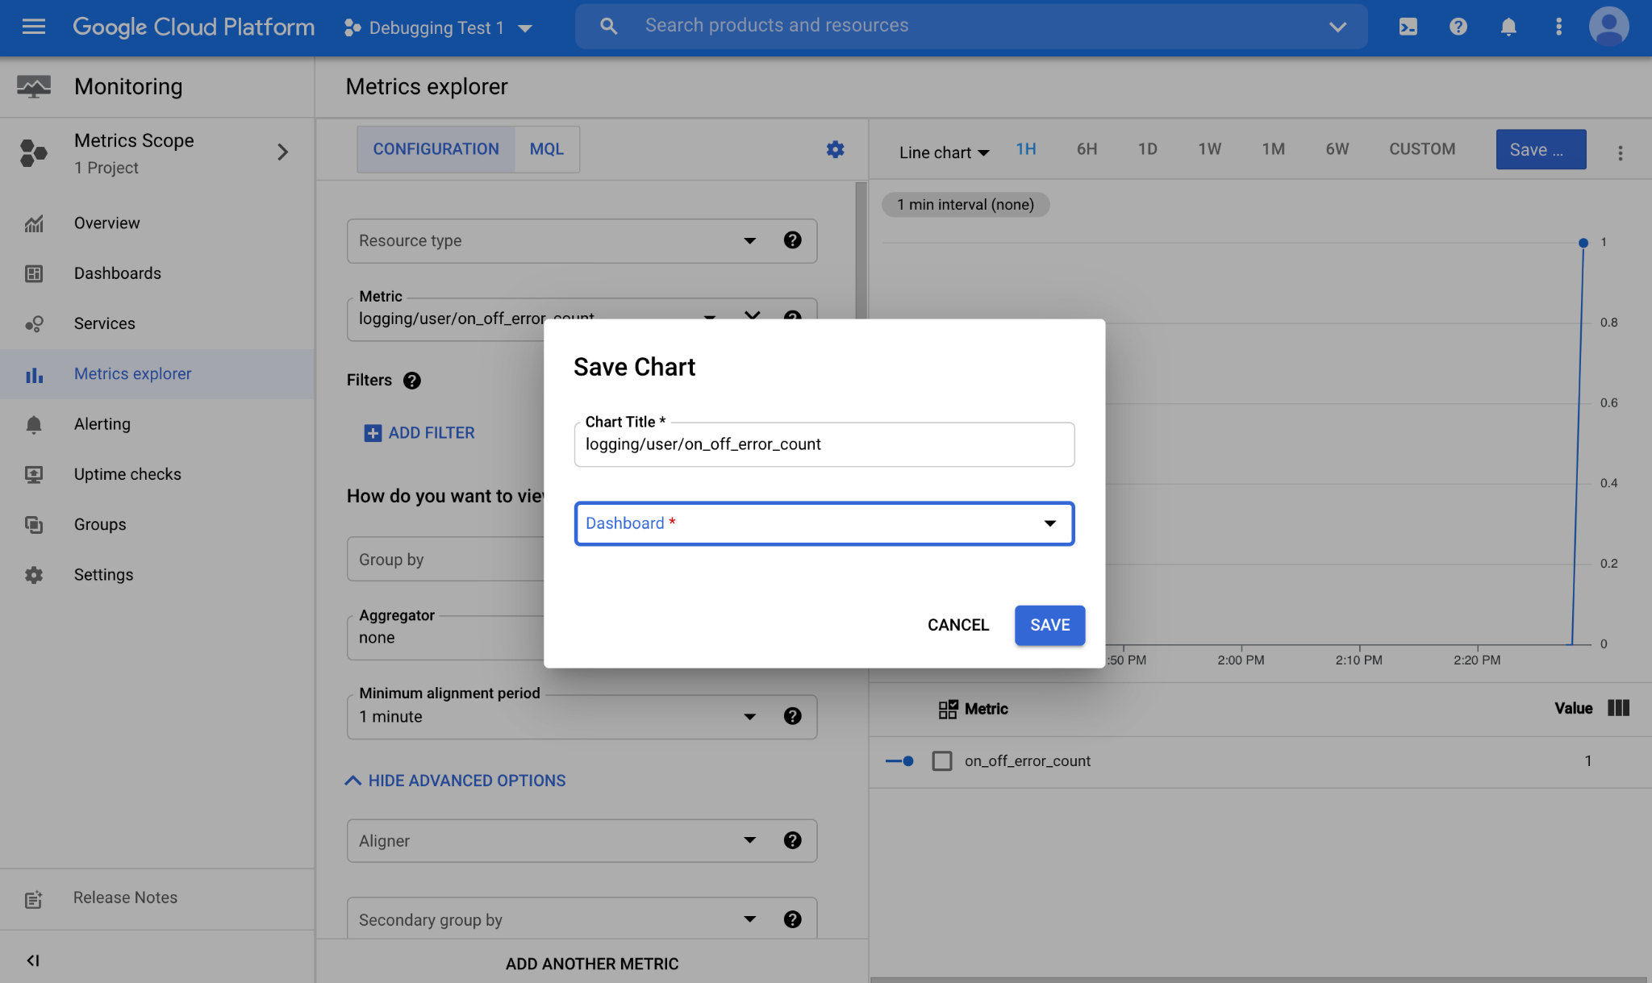Click the Chart Title input field

824,444
